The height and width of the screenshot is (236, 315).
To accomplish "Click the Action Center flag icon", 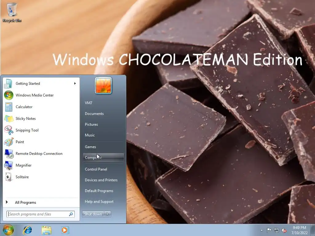I will 269,230.
